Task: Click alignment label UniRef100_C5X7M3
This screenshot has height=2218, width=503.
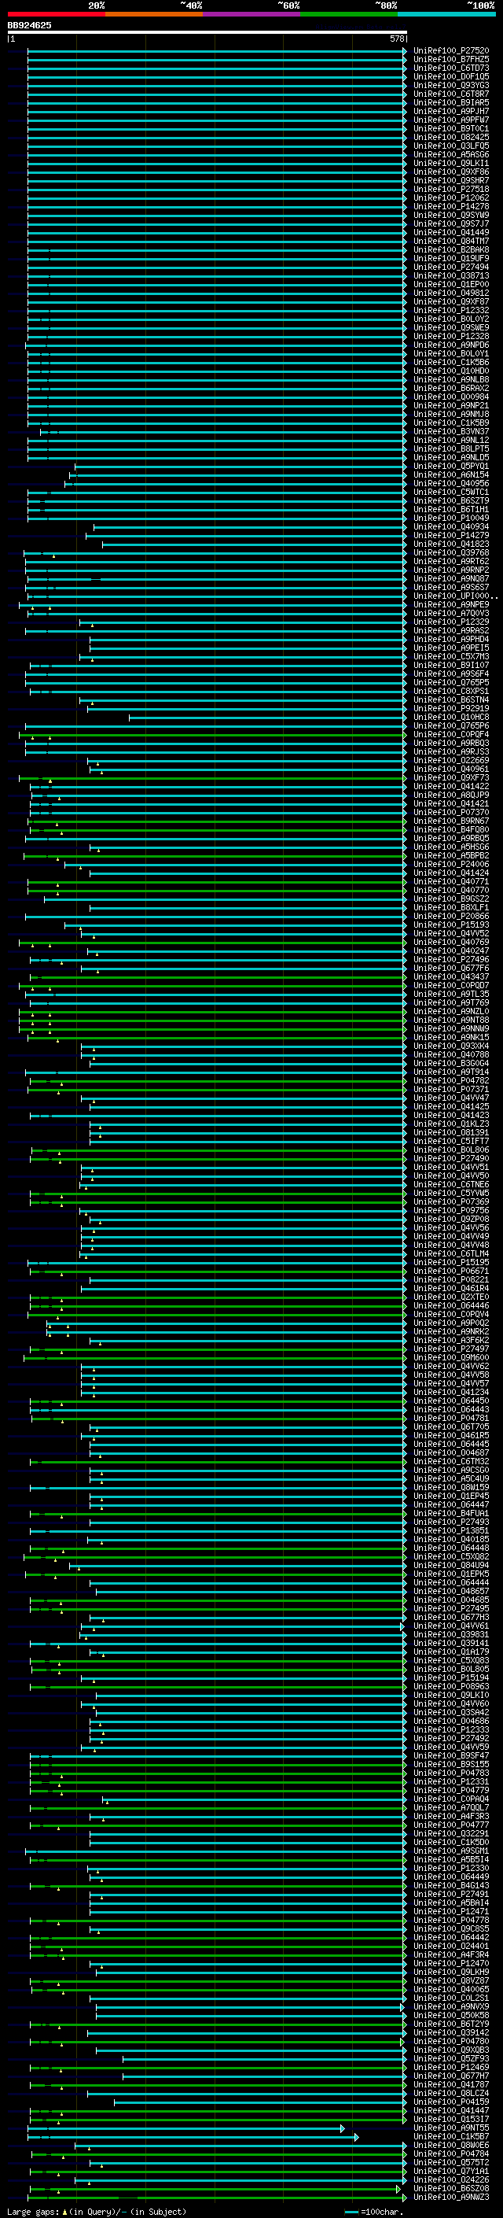Action: 451,657
